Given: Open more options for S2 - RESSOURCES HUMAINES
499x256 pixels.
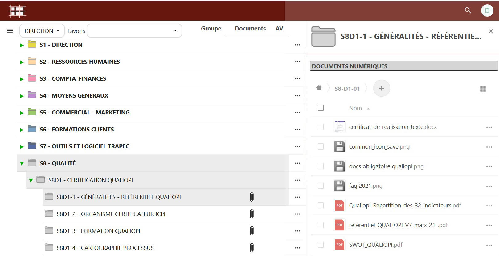Looking at the screenshot, I should [x=297, y=62].
